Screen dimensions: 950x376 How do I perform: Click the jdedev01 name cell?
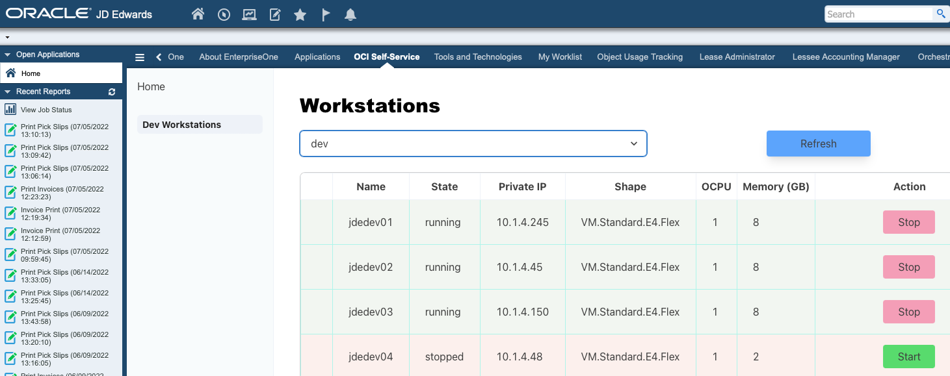click(x=371, y=222)
